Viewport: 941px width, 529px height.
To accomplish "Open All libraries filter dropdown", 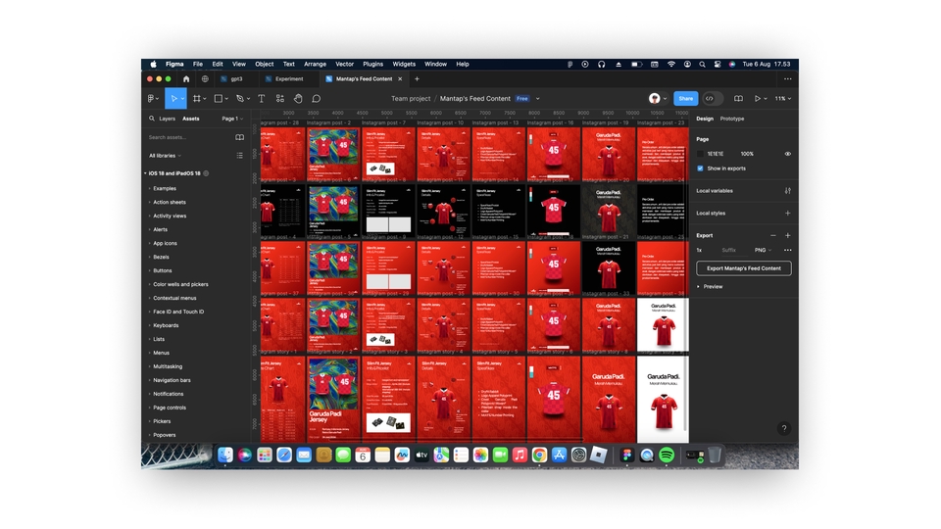I will 165,156.
